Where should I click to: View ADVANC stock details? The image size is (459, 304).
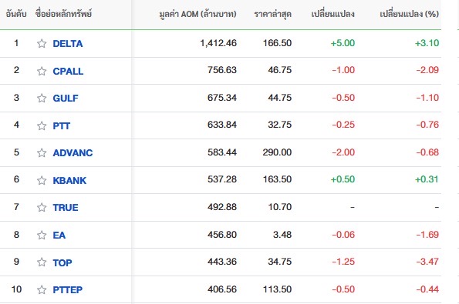pos(73,152)
